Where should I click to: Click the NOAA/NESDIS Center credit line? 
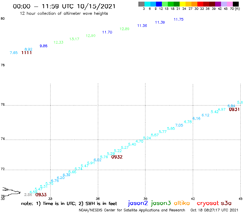pyautogui.click(x=132, y=210)
